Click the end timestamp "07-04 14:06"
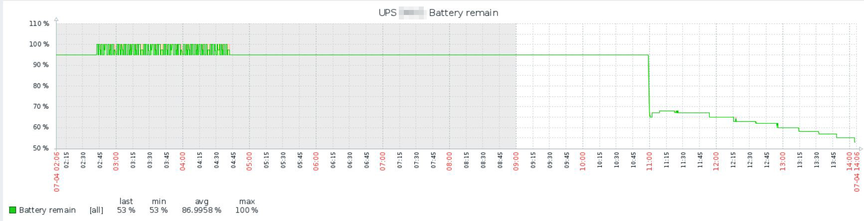Viewport: 864px width, 221px height. point(857,172)
